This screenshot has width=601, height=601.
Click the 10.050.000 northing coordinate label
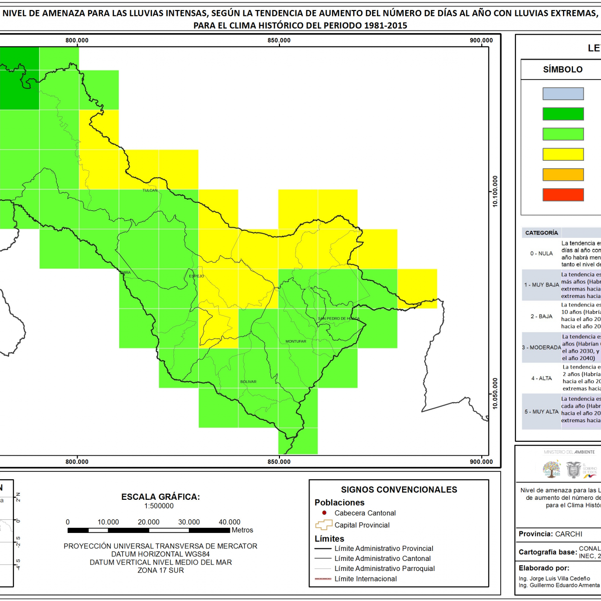495,393
